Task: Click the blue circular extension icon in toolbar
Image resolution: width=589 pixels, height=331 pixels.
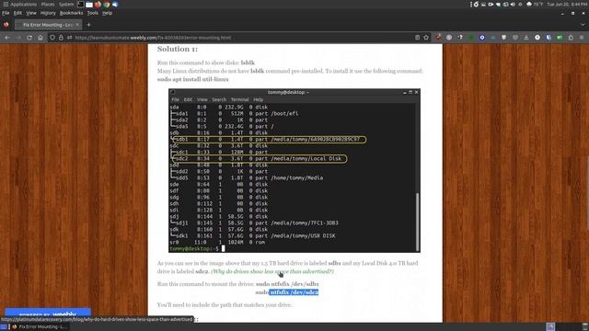Action: 482,38
